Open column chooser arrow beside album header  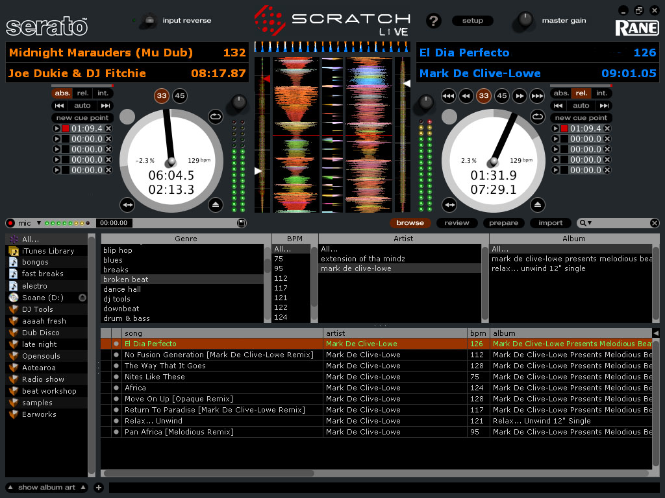pyautogui.click(x=656, y=333)
